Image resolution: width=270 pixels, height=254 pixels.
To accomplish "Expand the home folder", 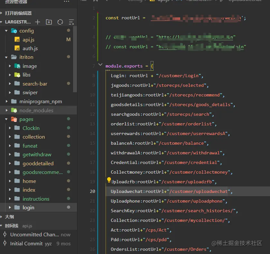I will click(x=10, y=181).
